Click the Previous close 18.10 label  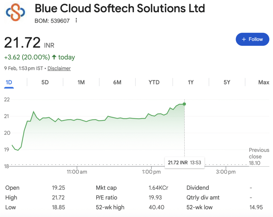259,157
